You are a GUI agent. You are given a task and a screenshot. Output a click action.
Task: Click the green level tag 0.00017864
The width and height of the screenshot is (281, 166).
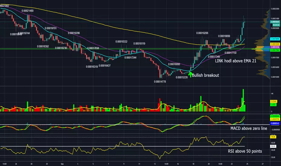click(275, 50)
